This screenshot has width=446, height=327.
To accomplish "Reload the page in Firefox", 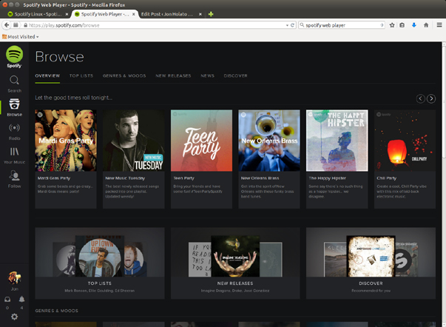I will tap(292, 25).
